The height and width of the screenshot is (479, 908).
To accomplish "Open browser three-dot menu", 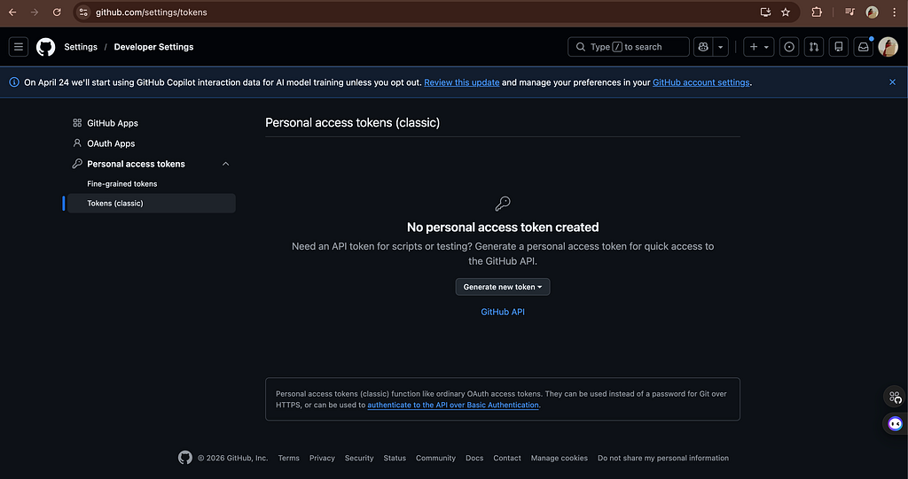I will [895, 12].
